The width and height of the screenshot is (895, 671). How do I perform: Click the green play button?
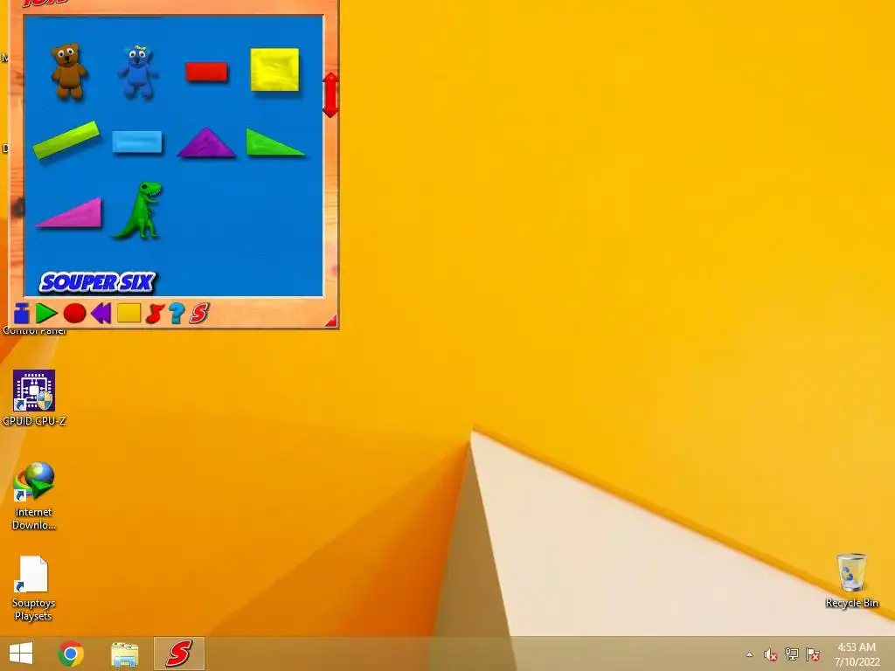(46, 314)
